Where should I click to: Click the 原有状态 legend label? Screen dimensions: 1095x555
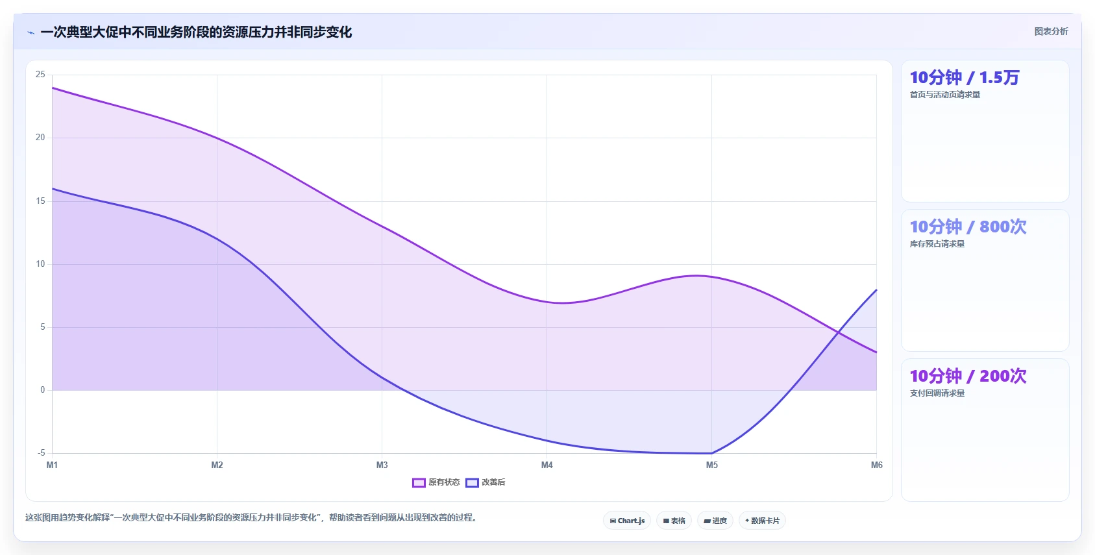444,482
